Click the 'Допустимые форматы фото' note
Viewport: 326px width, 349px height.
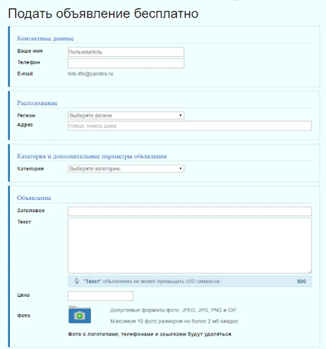(x=173, y=310)
